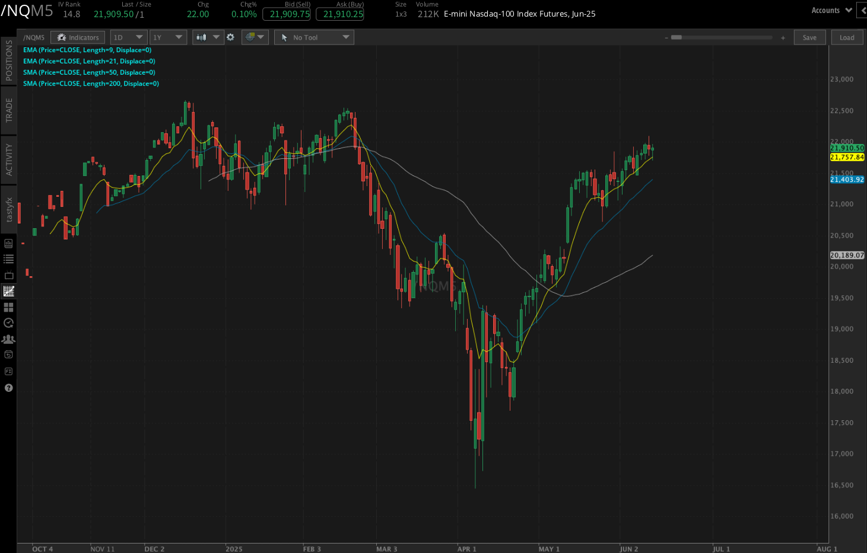Image resolution: width=867 pixels, height=553 pixels.
Task: Open the No Tool dropdown
Action: pyautogui.click(x=314, y=37)
